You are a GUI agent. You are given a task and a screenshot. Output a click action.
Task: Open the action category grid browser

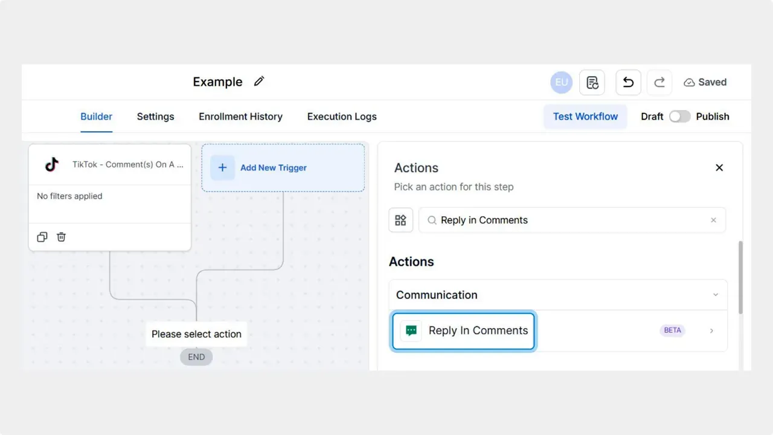400,220
